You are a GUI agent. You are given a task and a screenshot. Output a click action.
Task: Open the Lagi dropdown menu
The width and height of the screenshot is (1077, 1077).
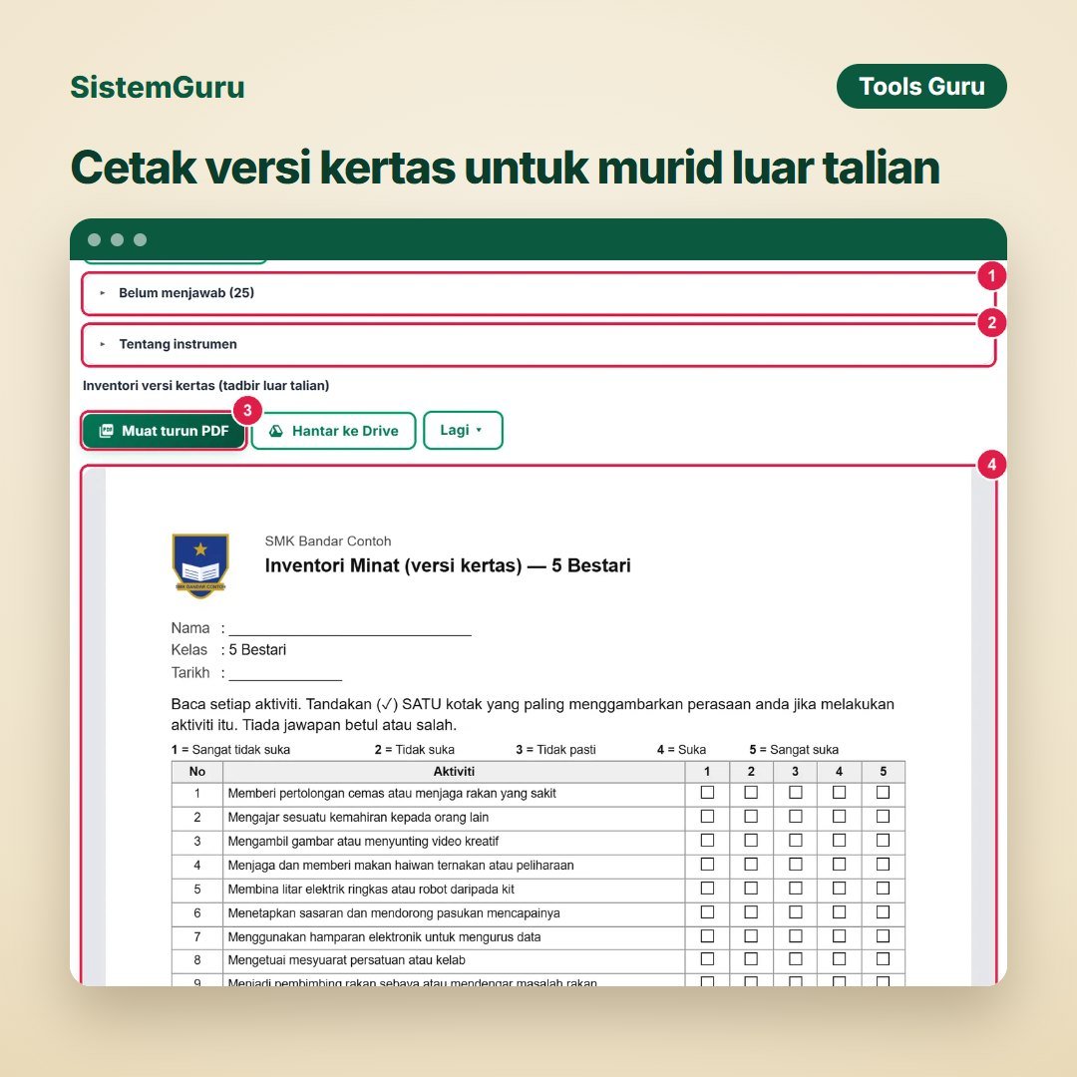(x=463, y=431)
